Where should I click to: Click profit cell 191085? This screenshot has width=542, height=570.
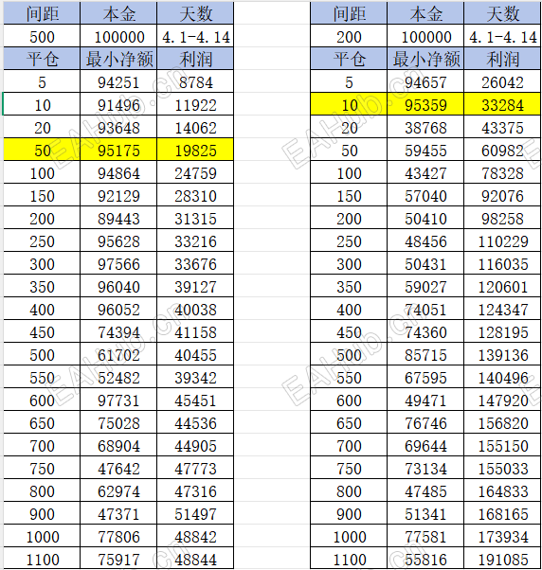502,559
